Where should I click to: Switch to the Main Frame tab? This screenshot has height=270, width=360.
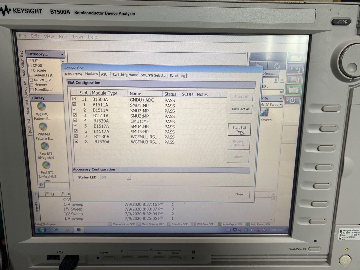coord(73,74)
